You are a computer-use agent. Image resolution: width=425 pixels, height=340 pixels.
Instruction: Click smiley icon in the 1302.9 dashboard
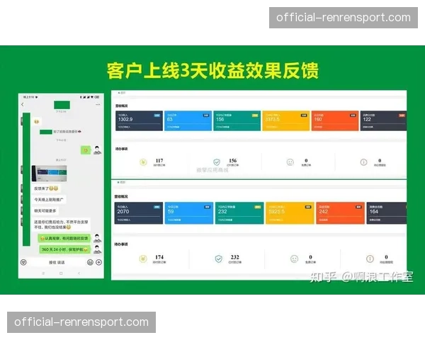pyautogui.click(x=290, y=162)
